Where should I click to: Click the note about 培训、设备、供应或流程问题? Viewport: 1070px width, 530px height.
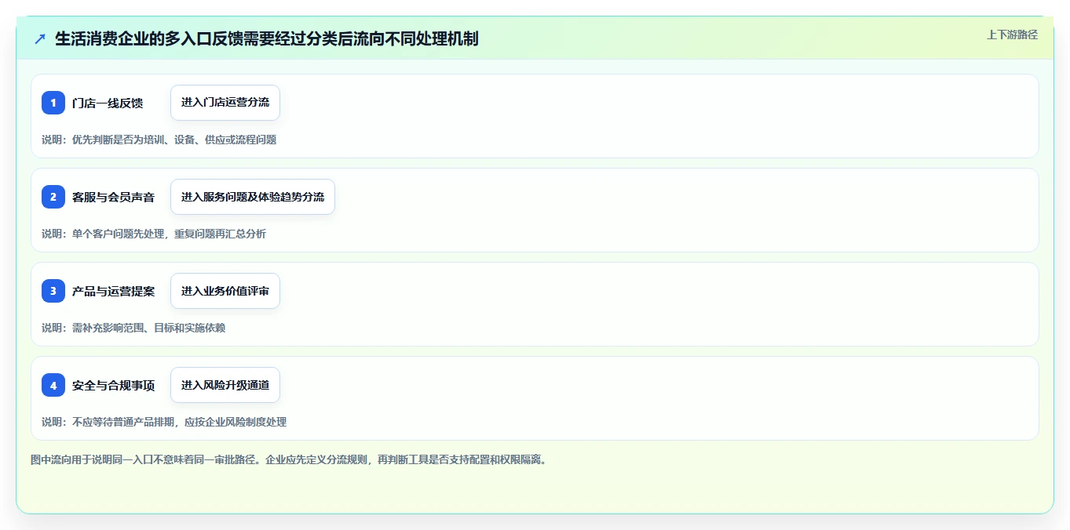(x=159, y=140)
